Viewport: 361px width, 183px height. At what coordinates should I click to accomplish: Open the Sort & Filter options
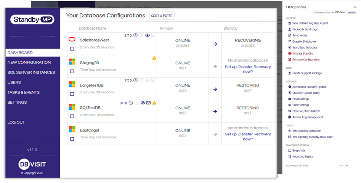(x=162, y=16)
